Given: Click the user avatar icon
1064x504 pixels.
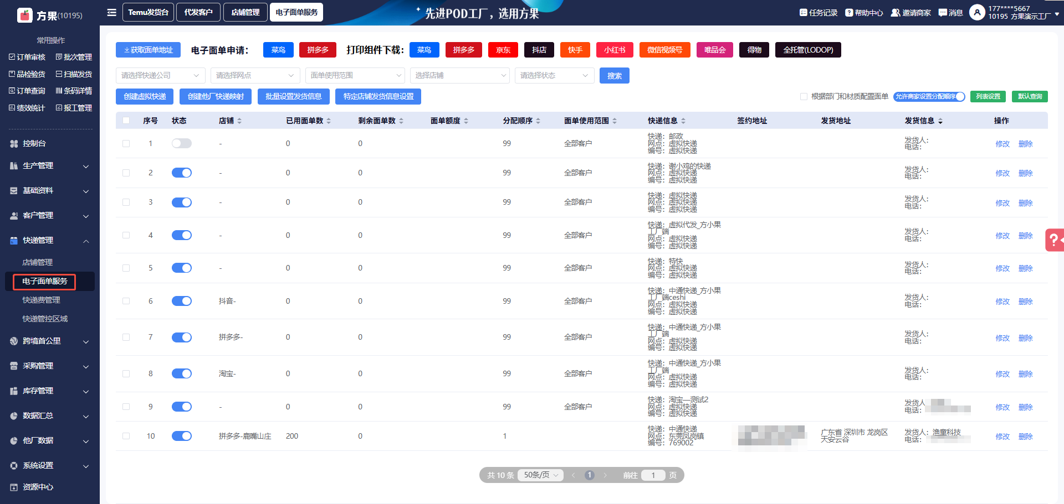Looking at the screenshot, I should coord(977,12).
